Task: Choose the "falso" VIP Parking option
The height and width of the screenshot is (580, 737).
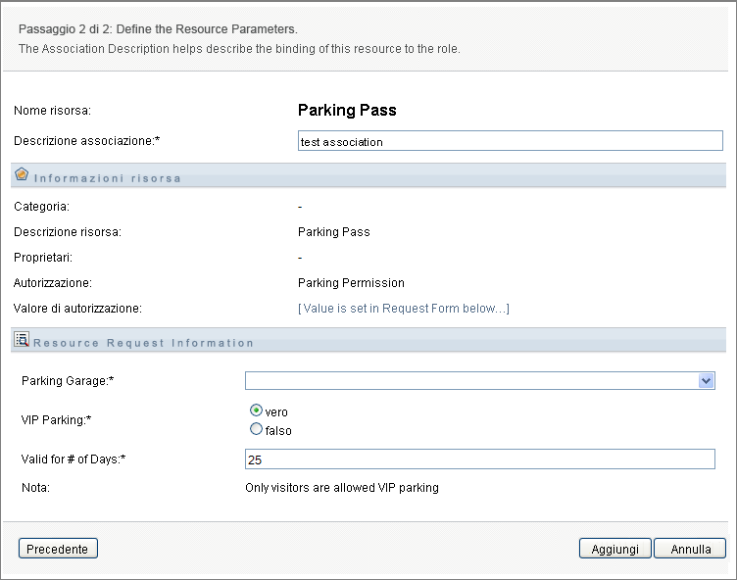Action: point(257,429)
